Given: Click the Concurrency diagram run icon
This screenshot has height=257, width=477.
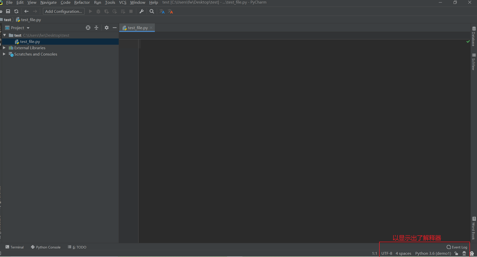Looking at the screenshot, I should click(123, 12).
